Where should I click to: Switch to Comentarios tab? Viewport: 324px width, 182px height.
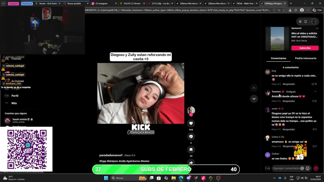[x=278, y=58]
